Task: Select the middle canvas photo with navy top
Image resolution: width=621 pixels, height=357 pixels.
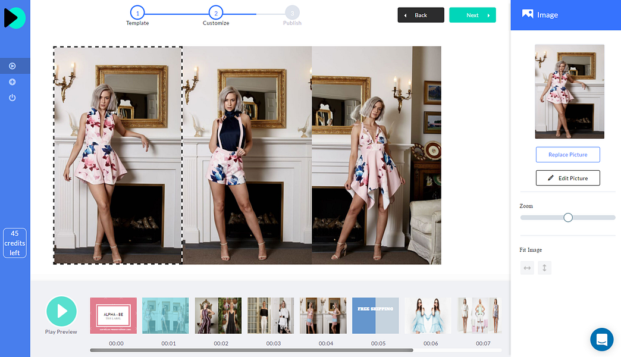Action: pyautogui.click(x=247, y=155)
